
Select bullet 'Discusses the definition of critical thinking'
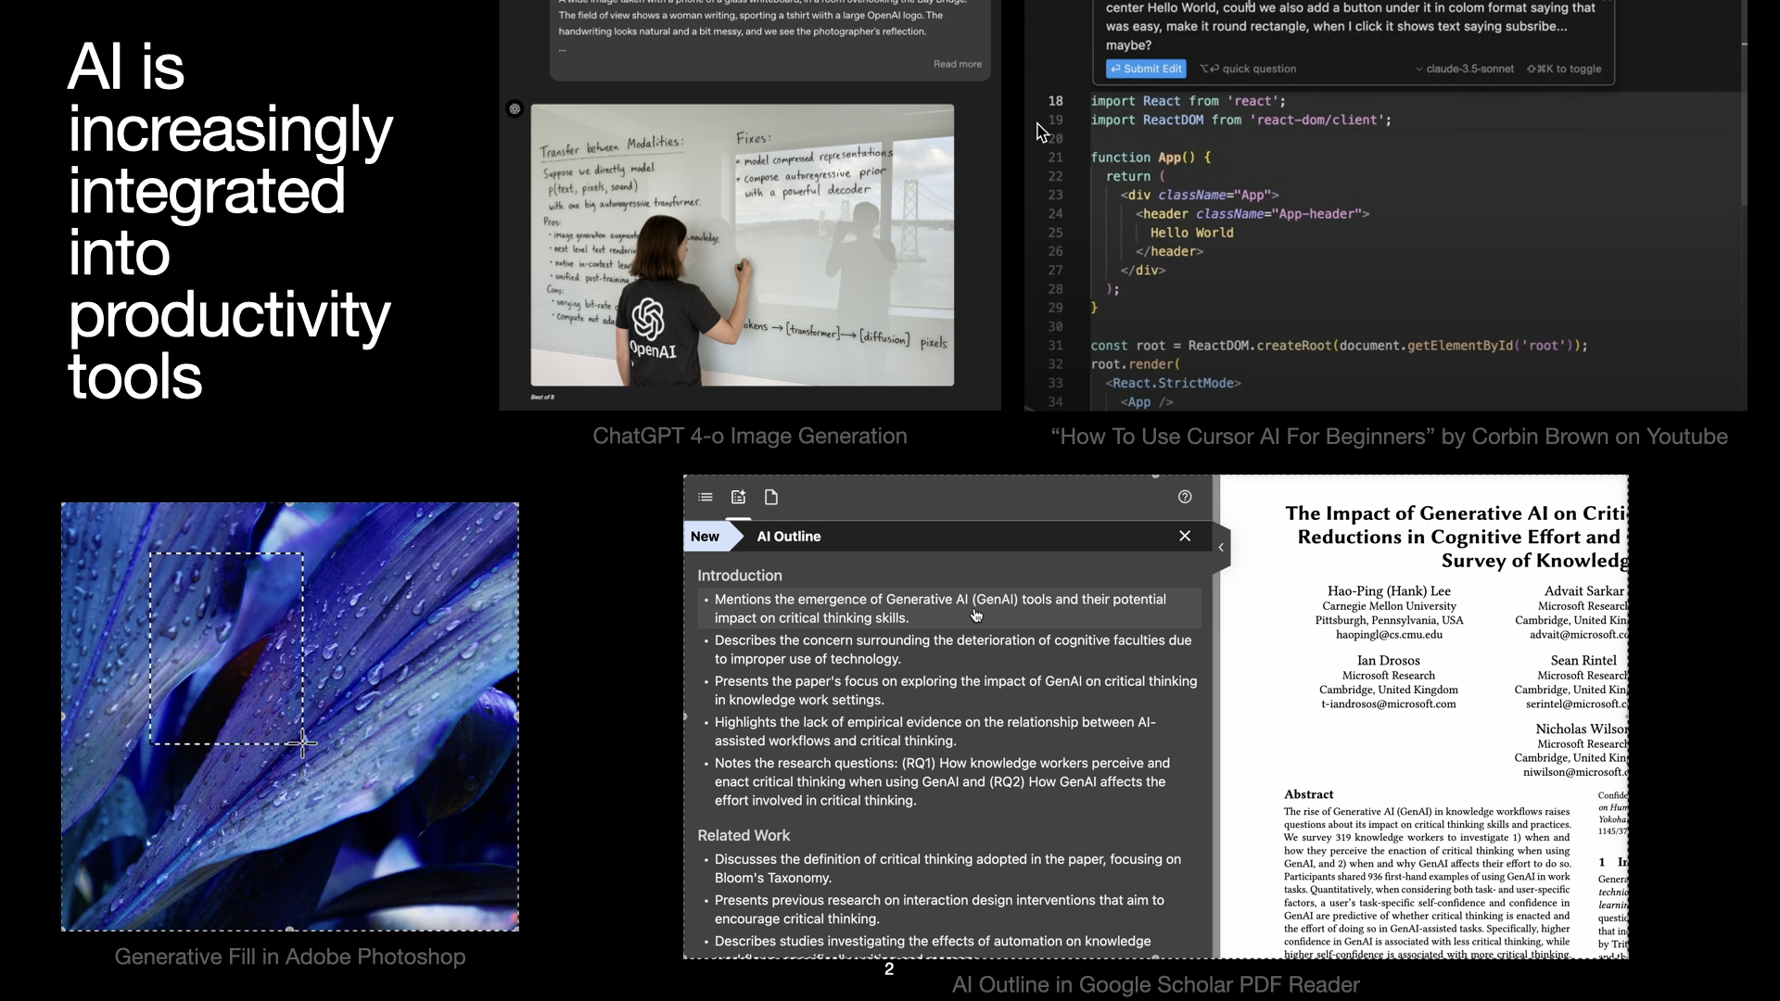[949, 868]
